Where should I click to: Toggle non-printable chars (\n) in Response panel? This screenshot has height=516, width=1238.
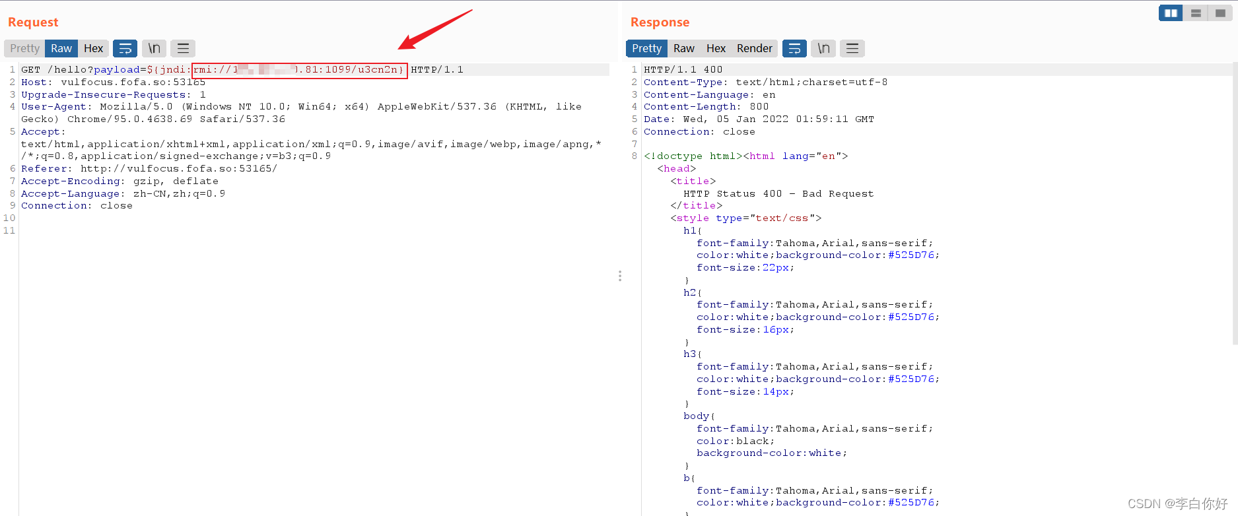(x=823, y=48)
